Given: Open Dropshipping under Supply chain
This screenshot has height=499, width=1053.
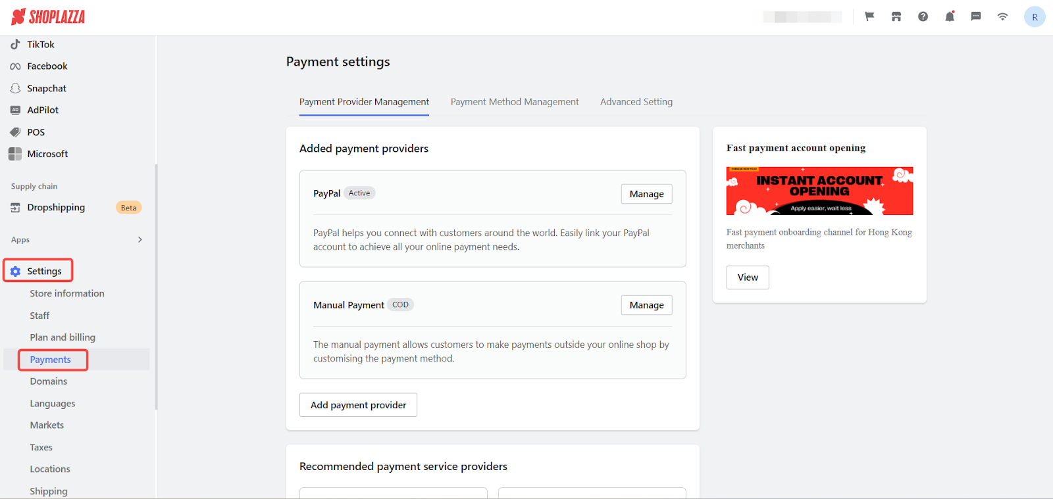Looking at the screenshot, I should 56,208.
